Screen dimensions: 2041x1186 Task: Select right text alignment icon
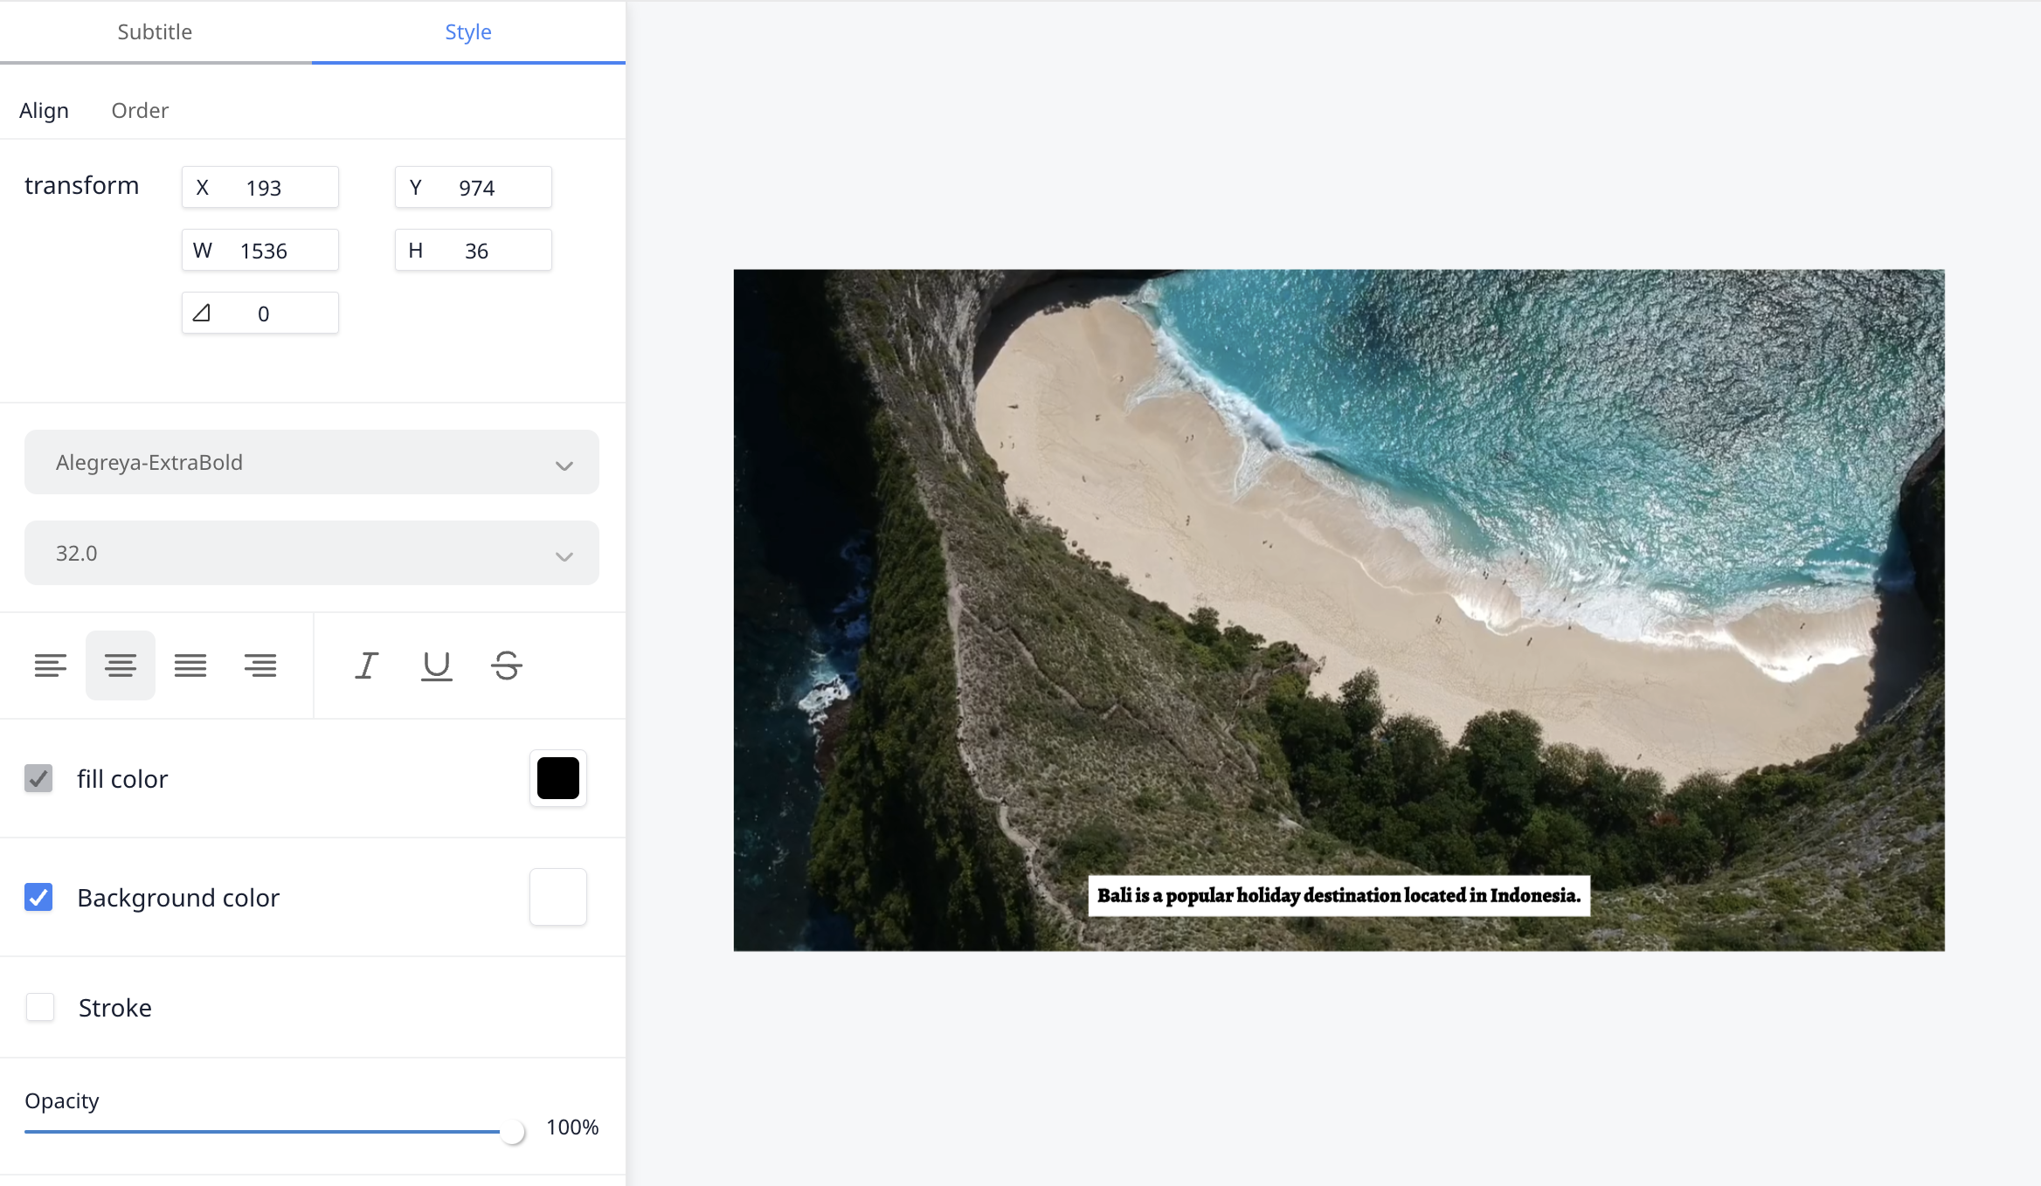click(260, 665)
